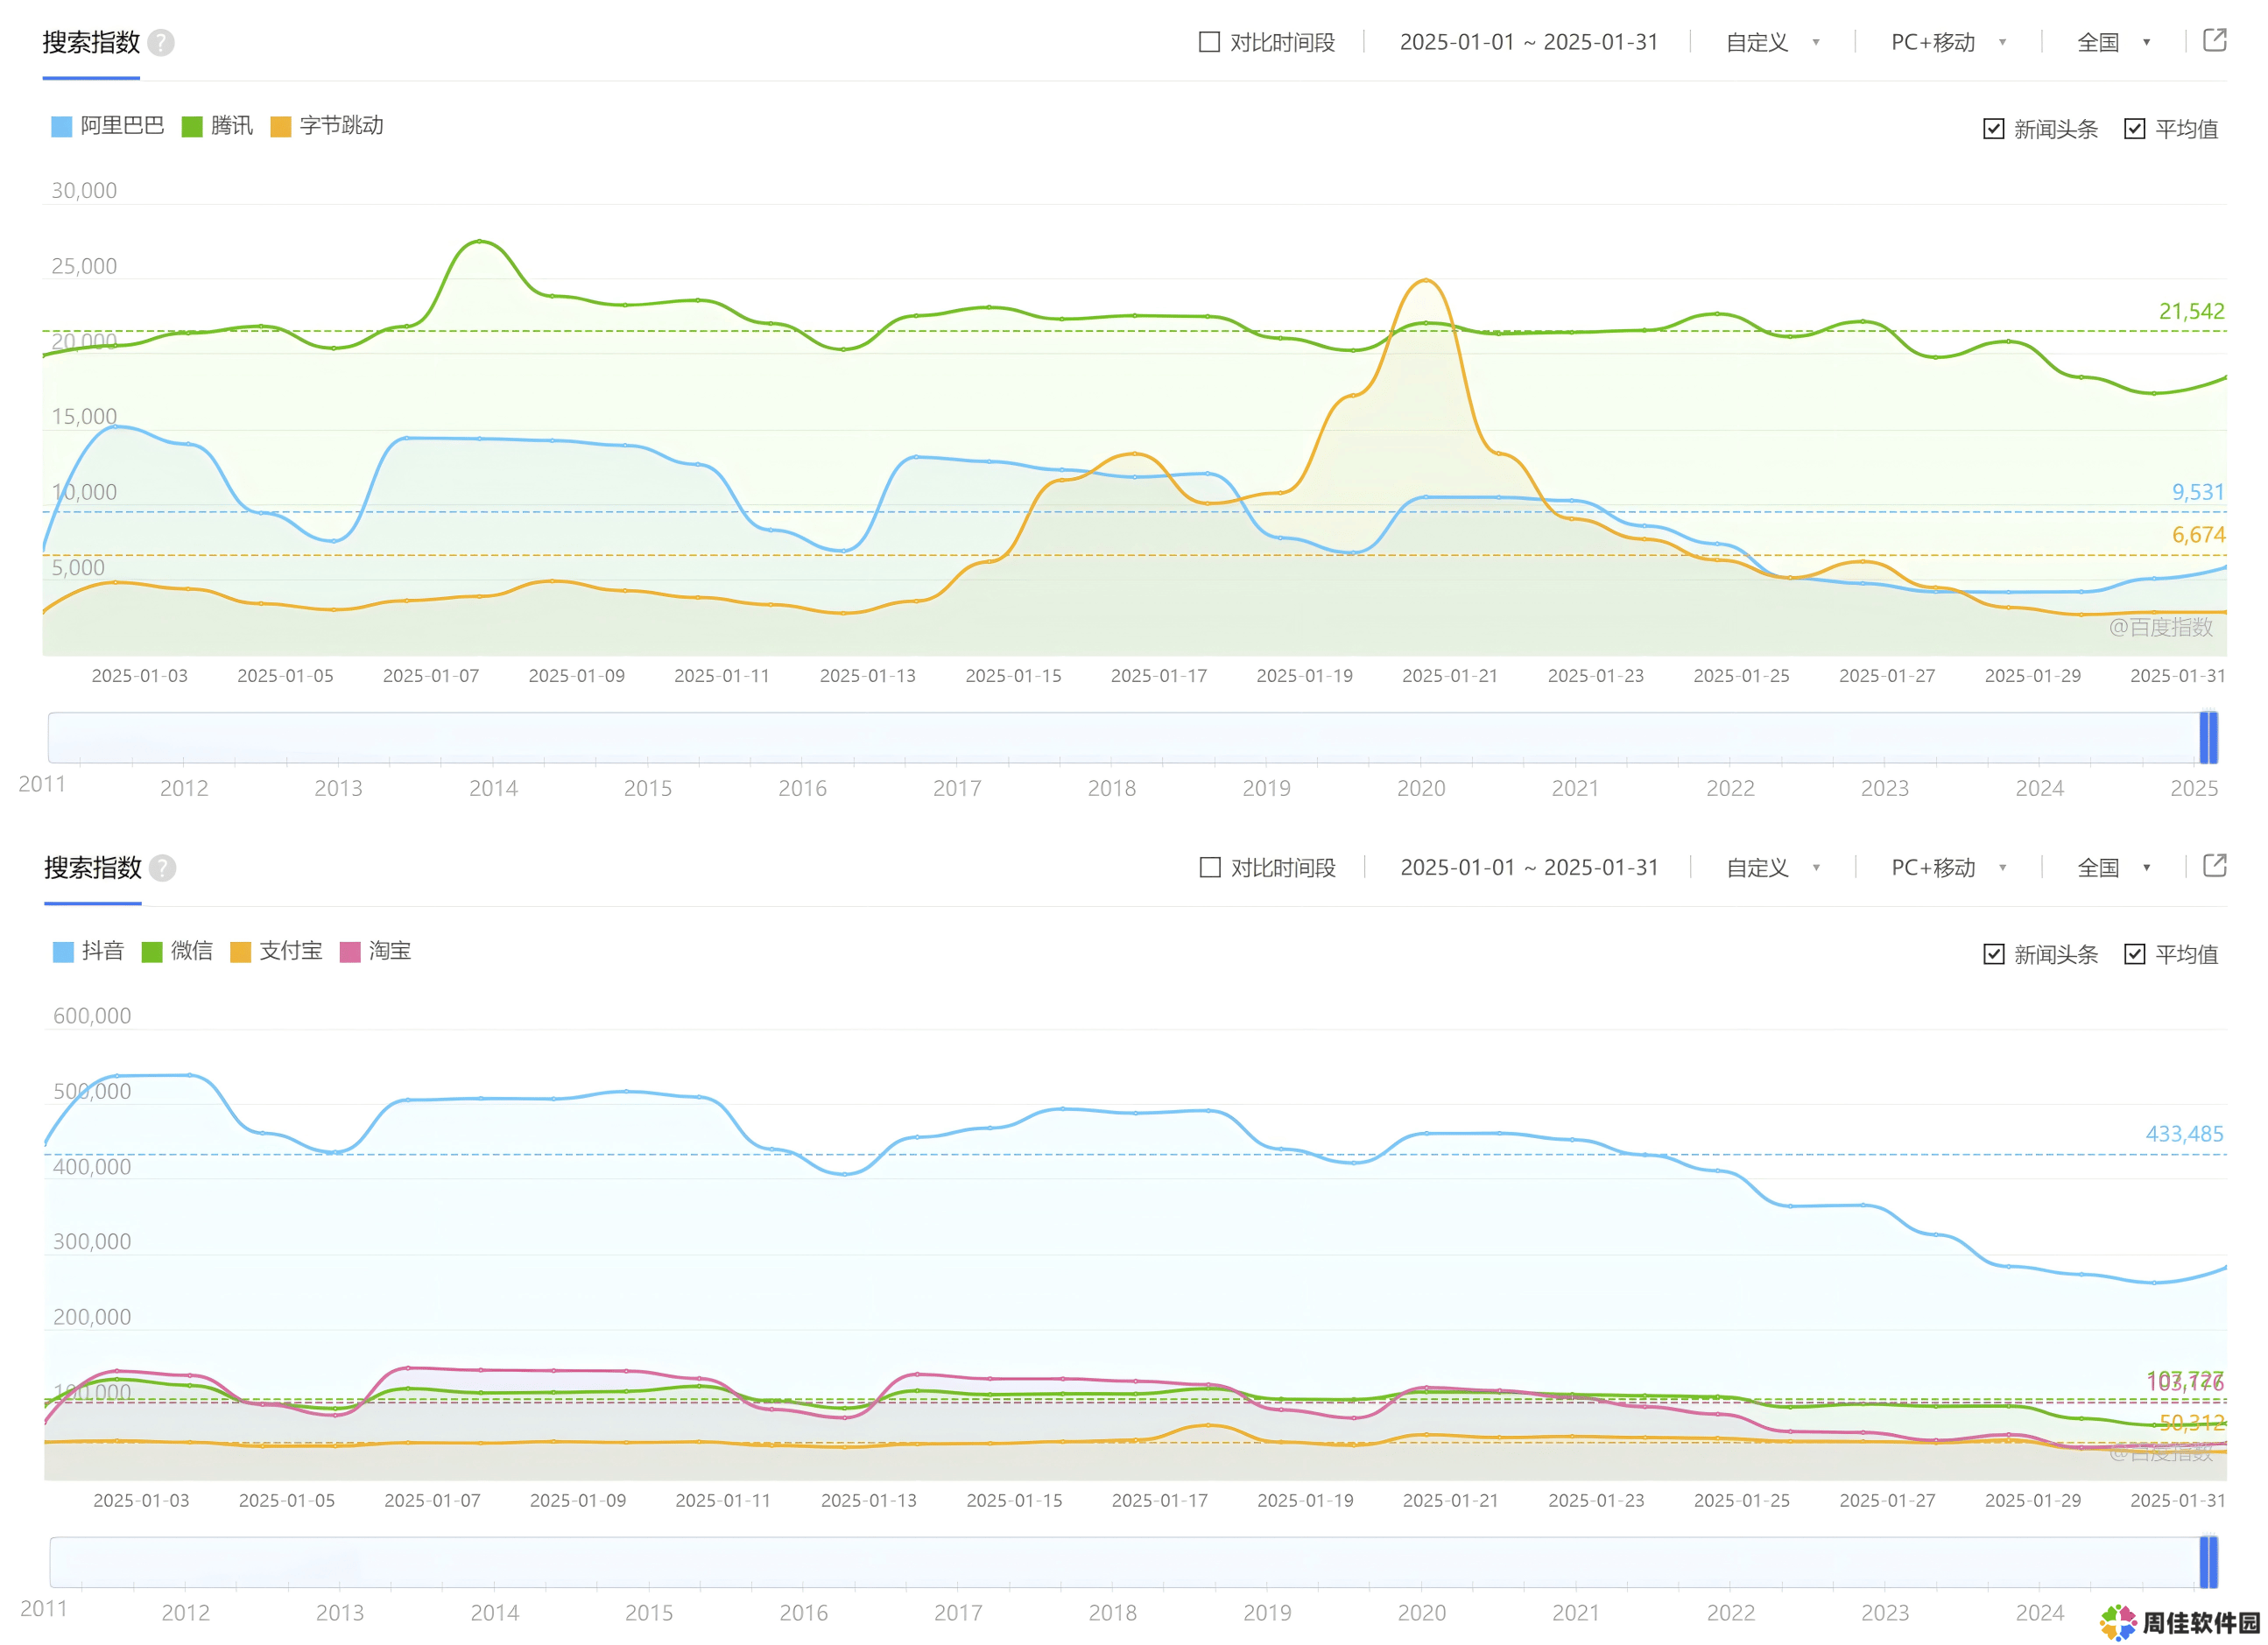
Task: Toggle 字节跳动 legend color square
Action: click(281, 127)
